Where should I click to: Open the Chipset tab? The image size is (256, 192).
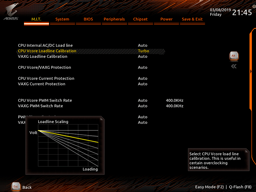coord(140,19)
